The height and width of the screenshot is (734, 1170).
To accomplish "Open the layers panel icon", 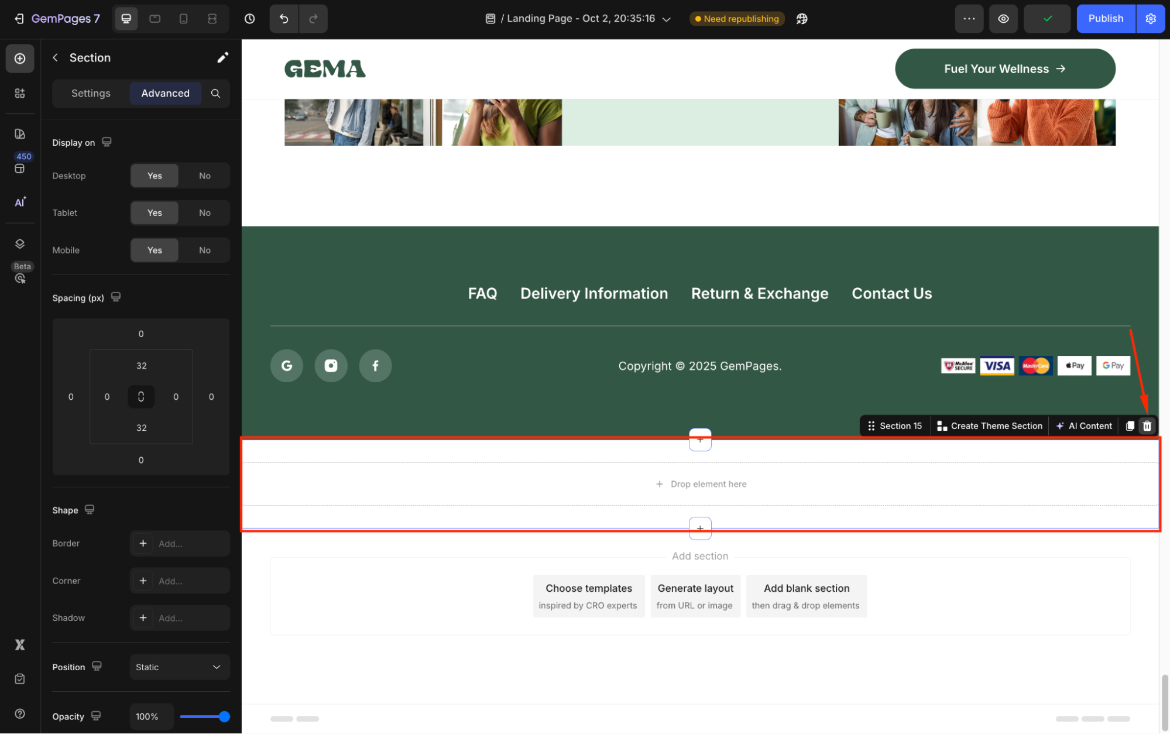I will 20,243.
